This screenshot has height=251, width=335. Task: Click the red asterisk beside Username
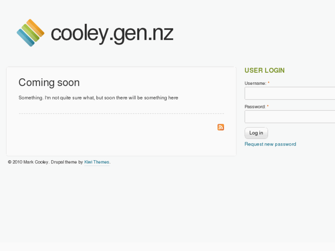(x=269, y=83)
